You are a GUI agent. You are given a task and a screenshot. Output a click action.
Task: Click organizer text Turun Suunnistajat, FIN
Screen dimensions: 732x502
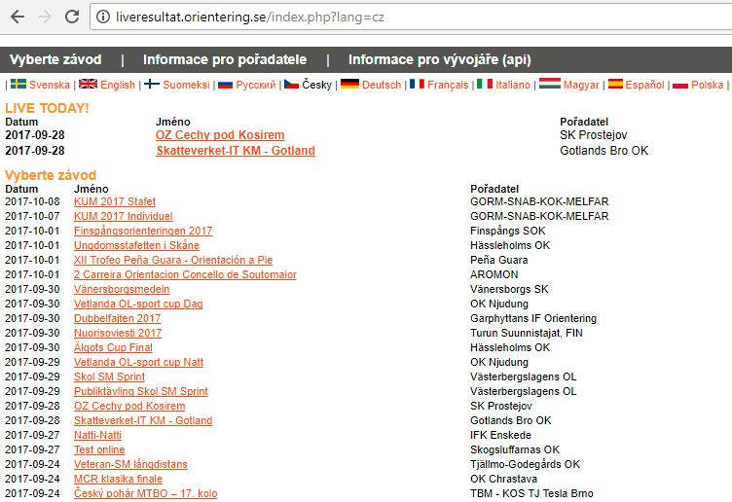[526, 333]
